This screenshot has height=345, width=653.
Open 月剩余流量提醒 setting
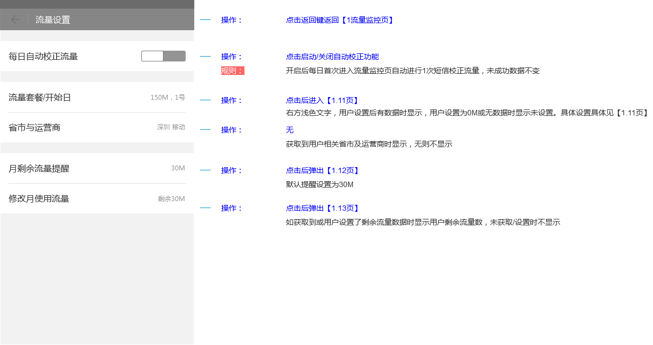point(97,169)
